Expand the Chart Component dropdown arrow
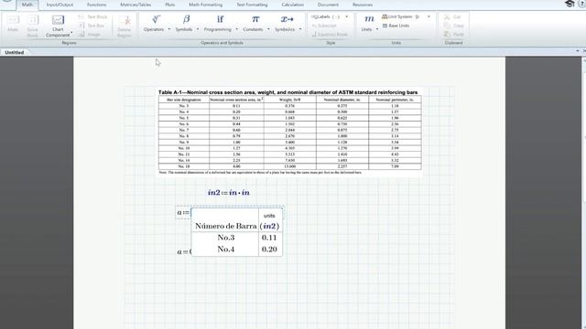 71,33
